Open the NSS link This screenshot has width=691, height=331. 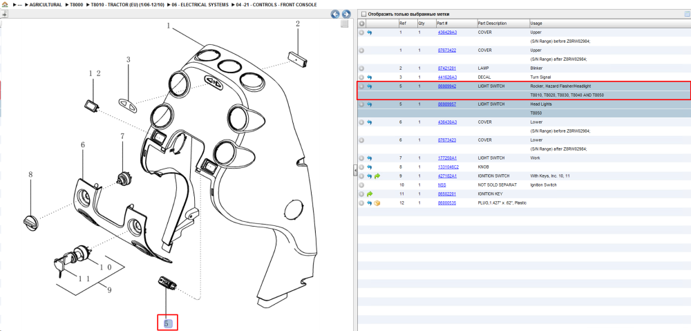(442, 185)
